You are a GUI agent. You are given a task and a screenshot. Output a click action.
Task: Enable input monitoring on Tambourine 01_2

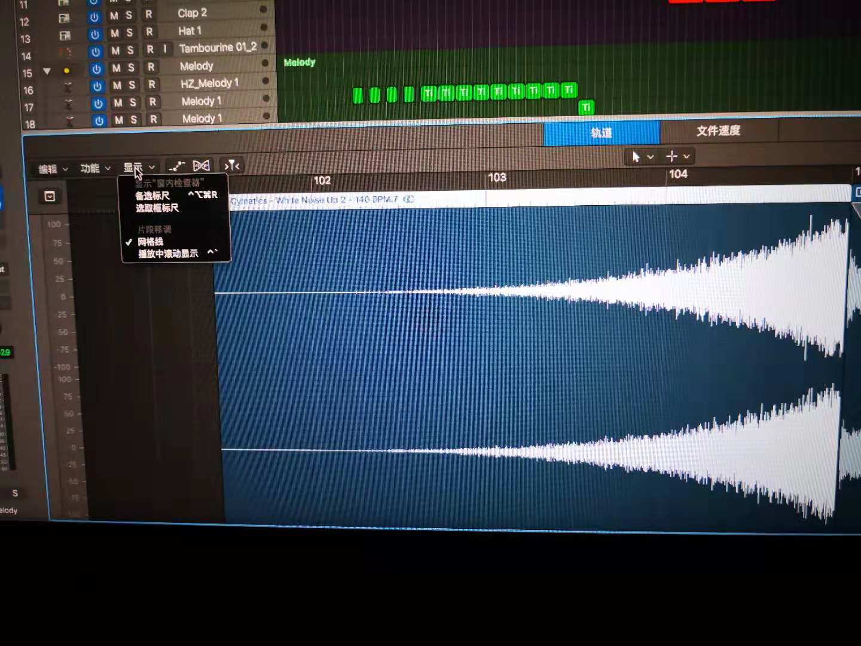click(x=165, y=48)
